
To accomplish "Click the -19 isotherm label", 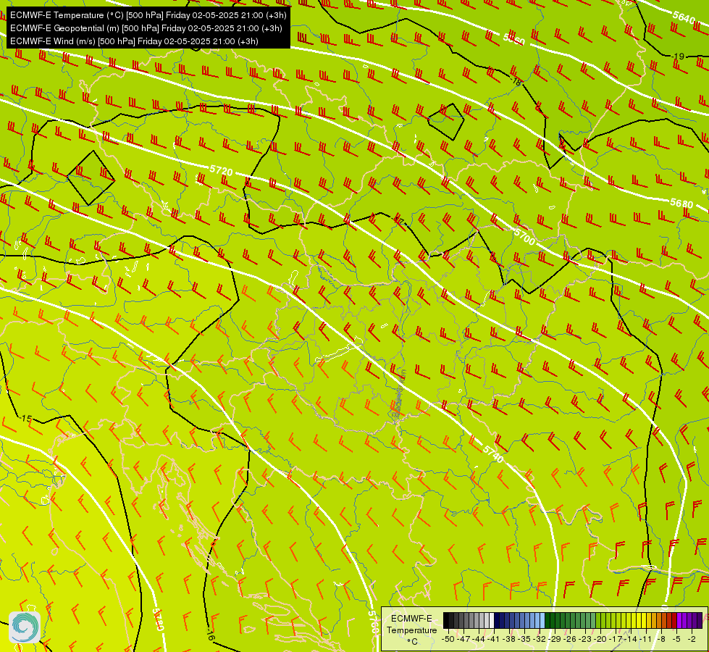I will 678,56.
